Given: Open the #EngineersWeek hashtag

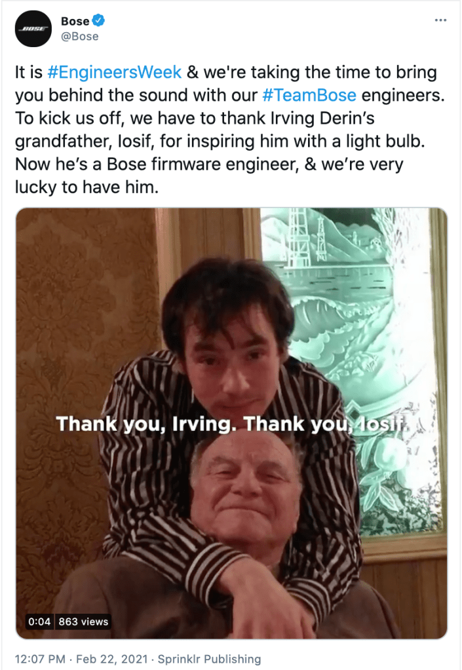Looking at the screenshot, I should pyautogui.click(x=115, y=72).
